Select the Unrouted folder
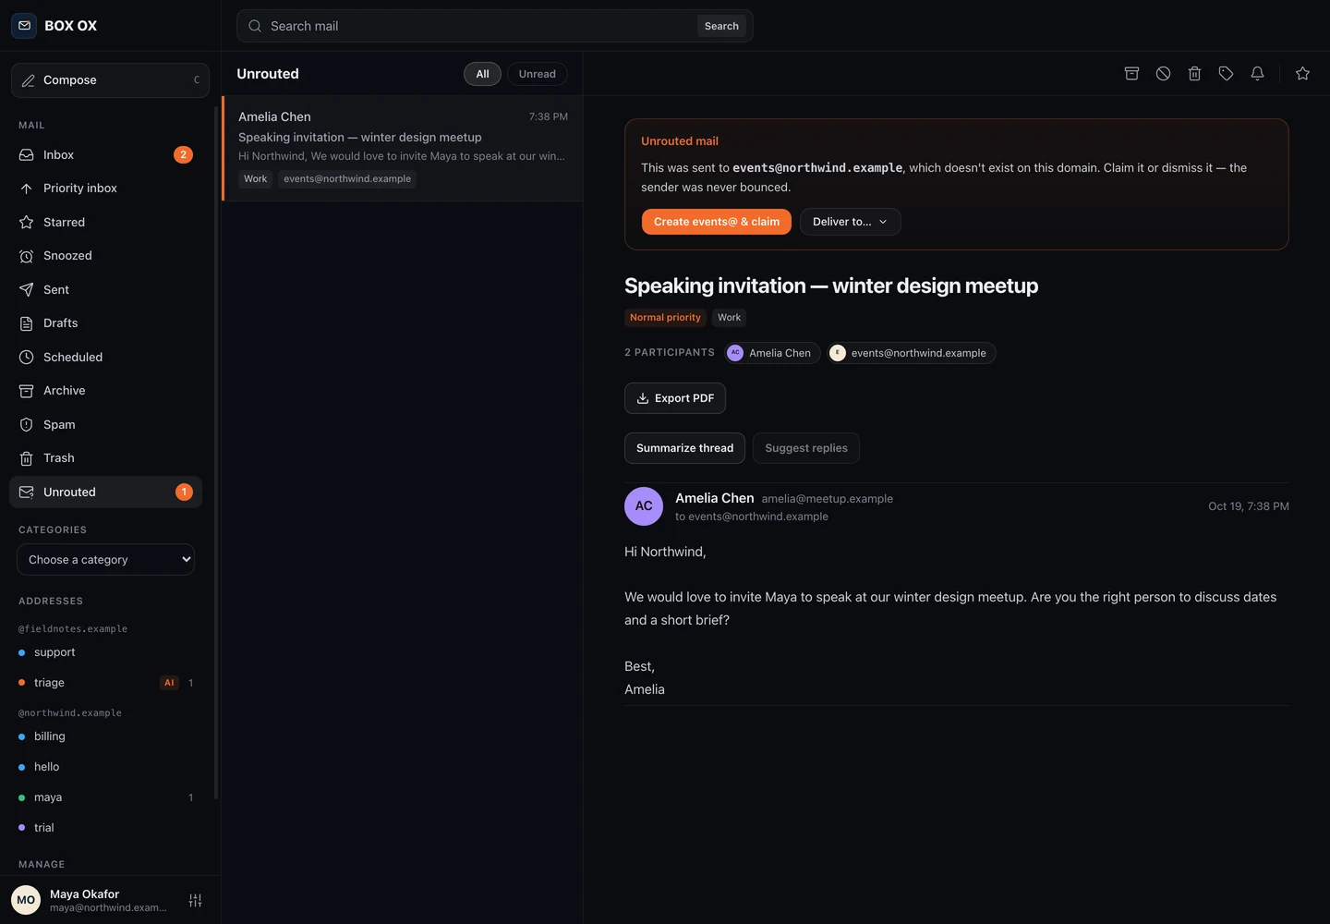Image resolution: width=1330 pixels, height=924 pixels. coord(105,492)
